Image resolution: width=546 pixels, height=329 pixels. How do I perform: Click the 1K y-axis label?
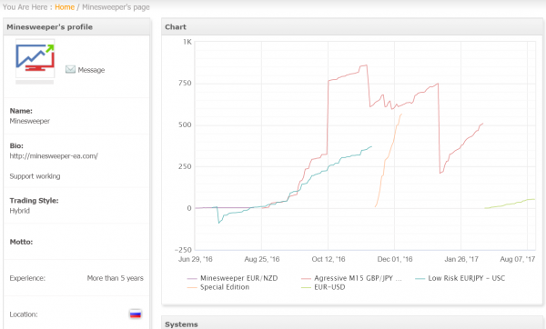point(187,42)
